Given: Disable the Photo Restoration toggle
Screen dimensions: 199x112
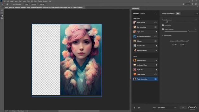Looking at the screenshot, I should click(x=155, y=79).
